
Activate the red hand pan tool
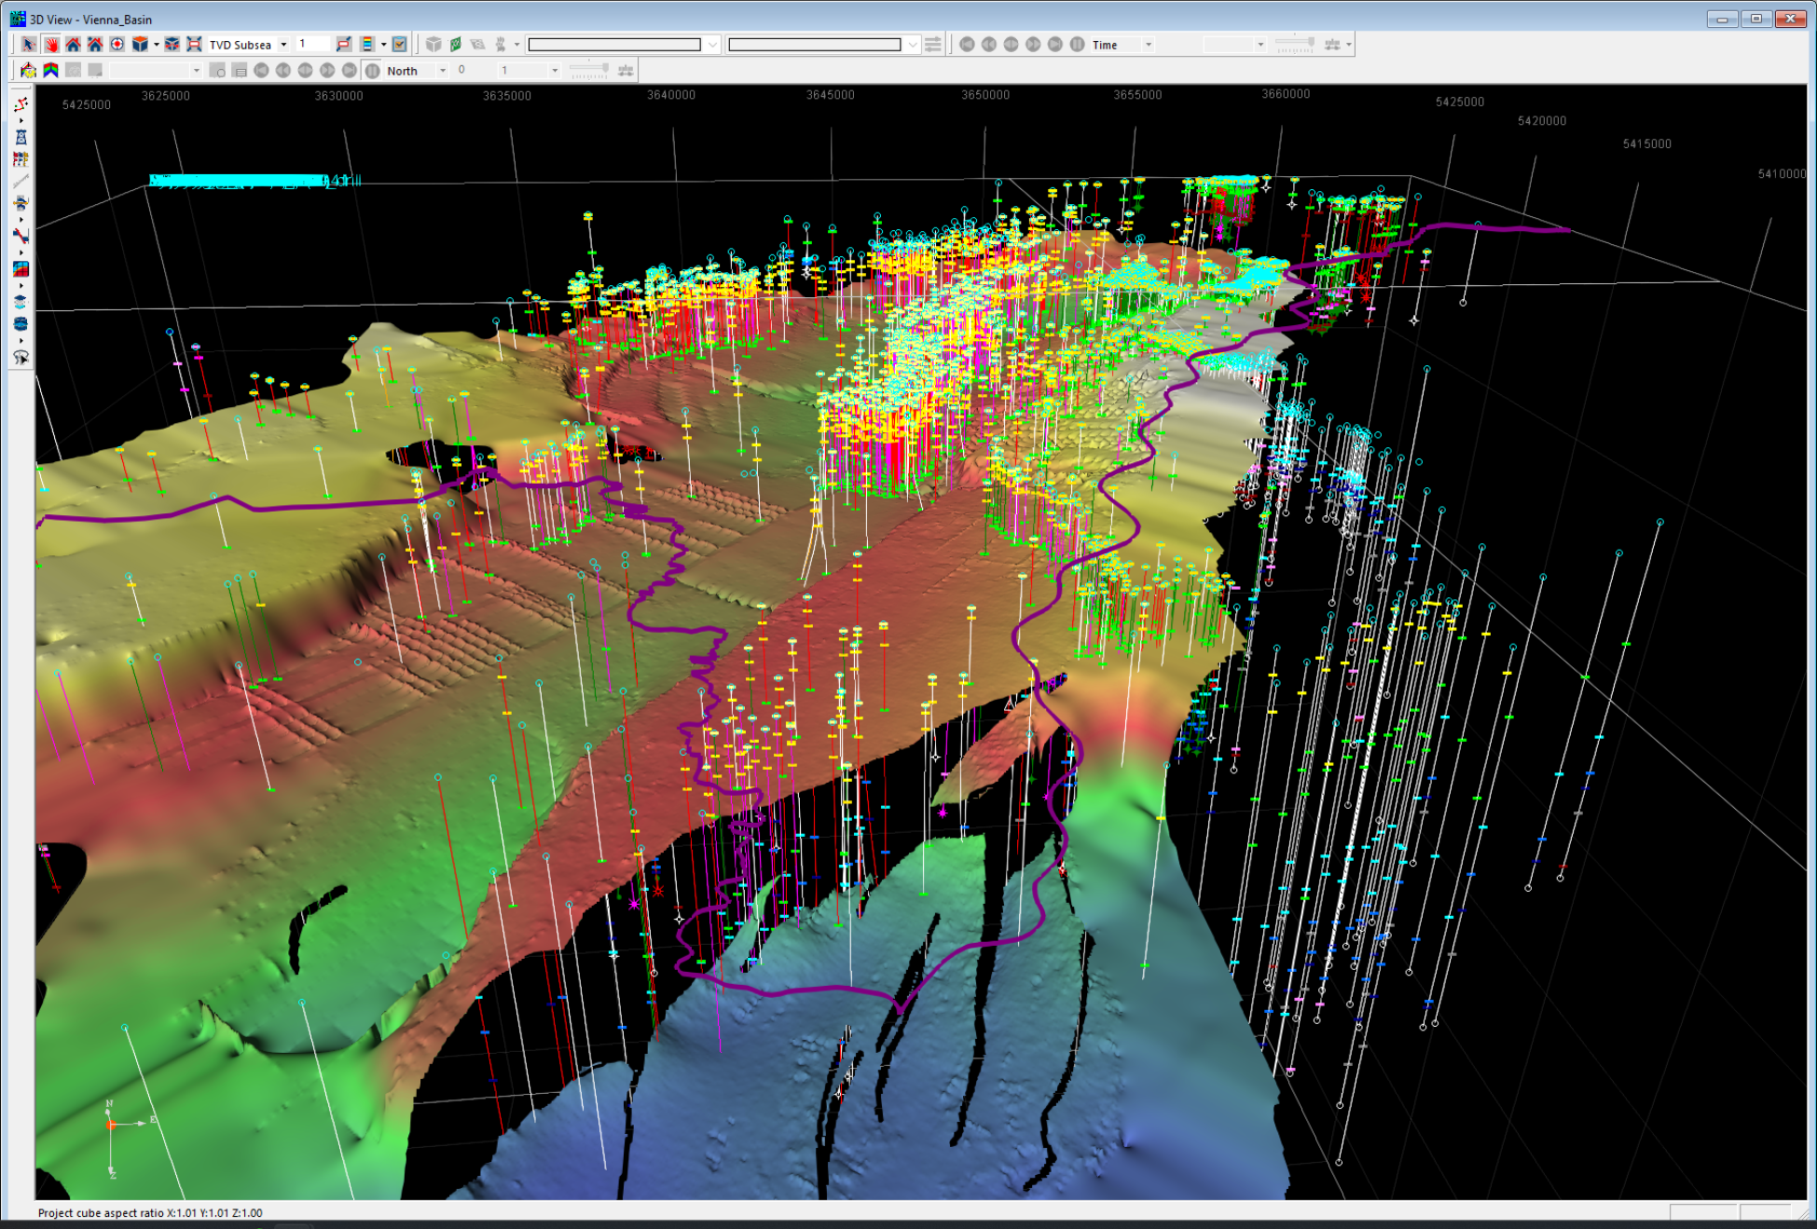[51, 44]
